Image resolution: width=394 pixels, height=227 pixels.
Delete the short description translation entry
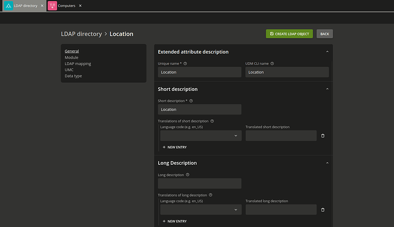pyautogui.click(x=323, y=136)
